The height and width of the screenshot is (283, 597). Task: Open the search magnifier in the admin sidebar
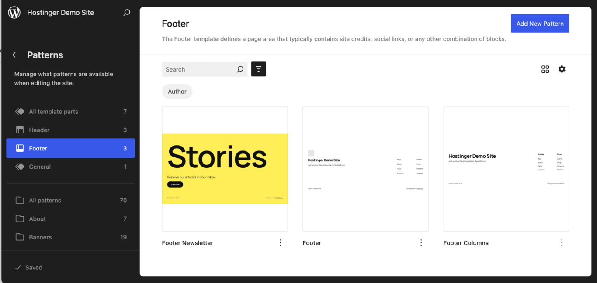point(127,12)
